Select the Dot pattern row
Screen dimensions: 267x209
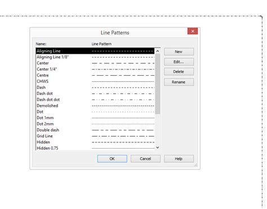tap(95, 112)
